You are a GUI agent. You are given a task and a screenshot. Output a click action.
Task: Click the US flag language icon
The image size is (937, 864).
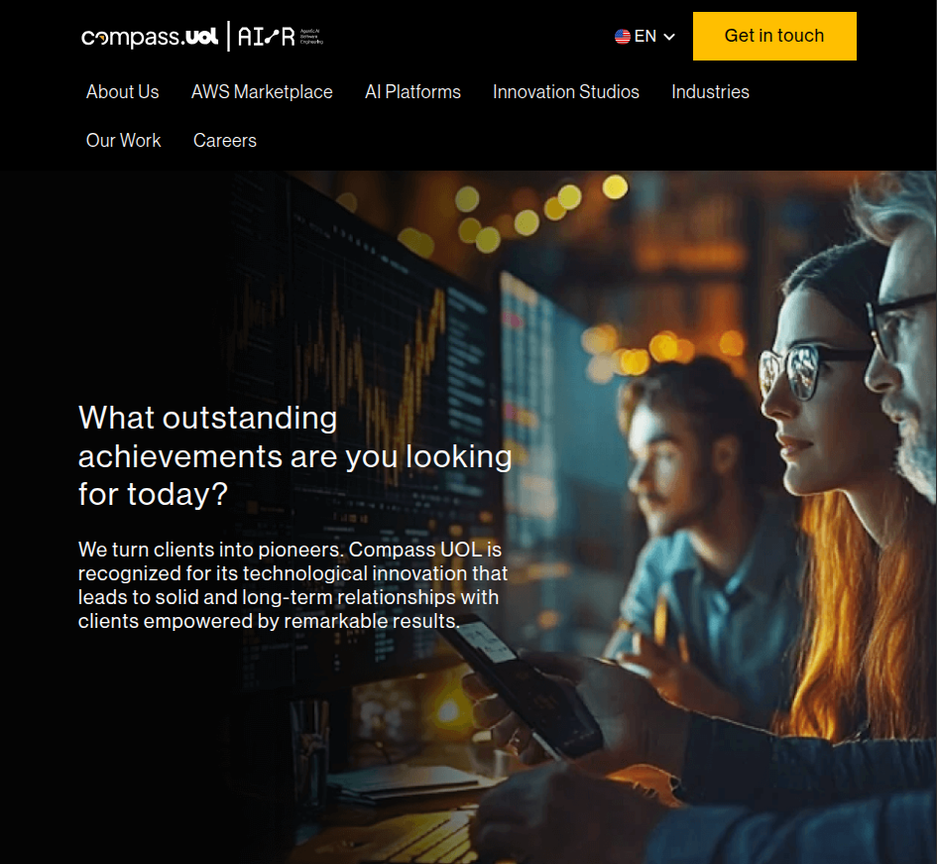coord(623,37)
